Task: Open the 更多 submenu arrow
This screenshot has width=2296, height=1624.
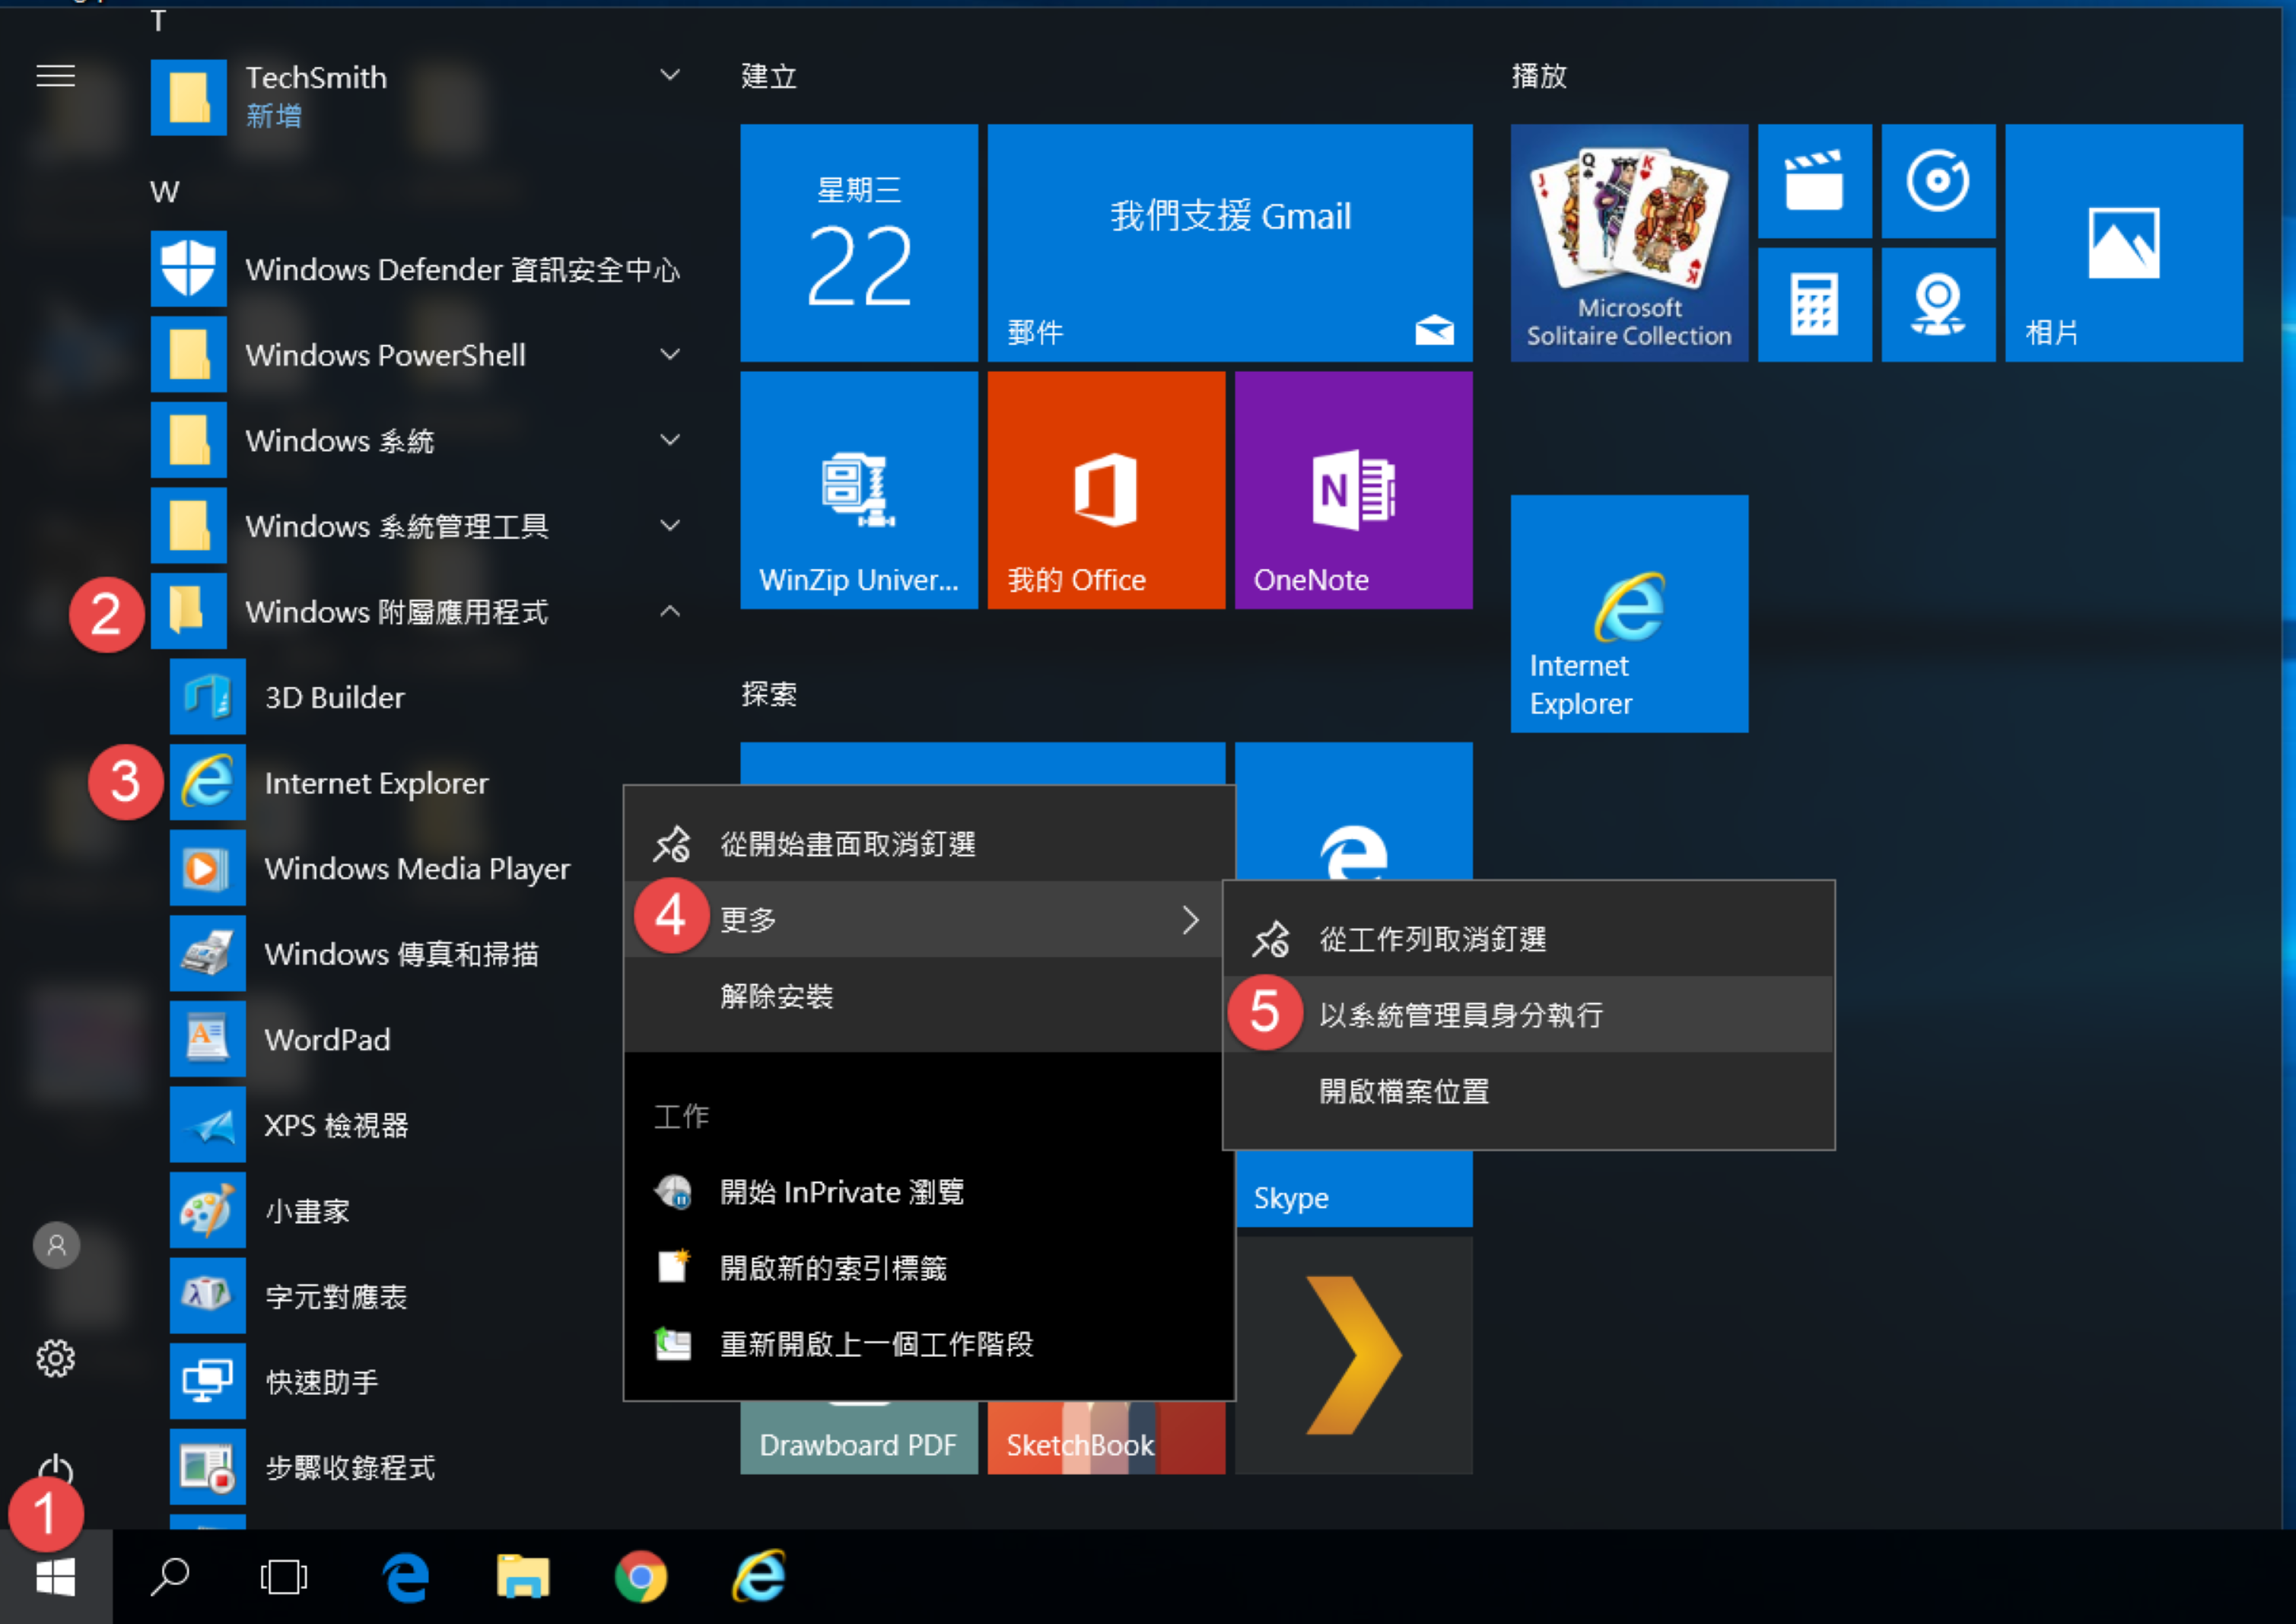Action: click(1190, 920)
